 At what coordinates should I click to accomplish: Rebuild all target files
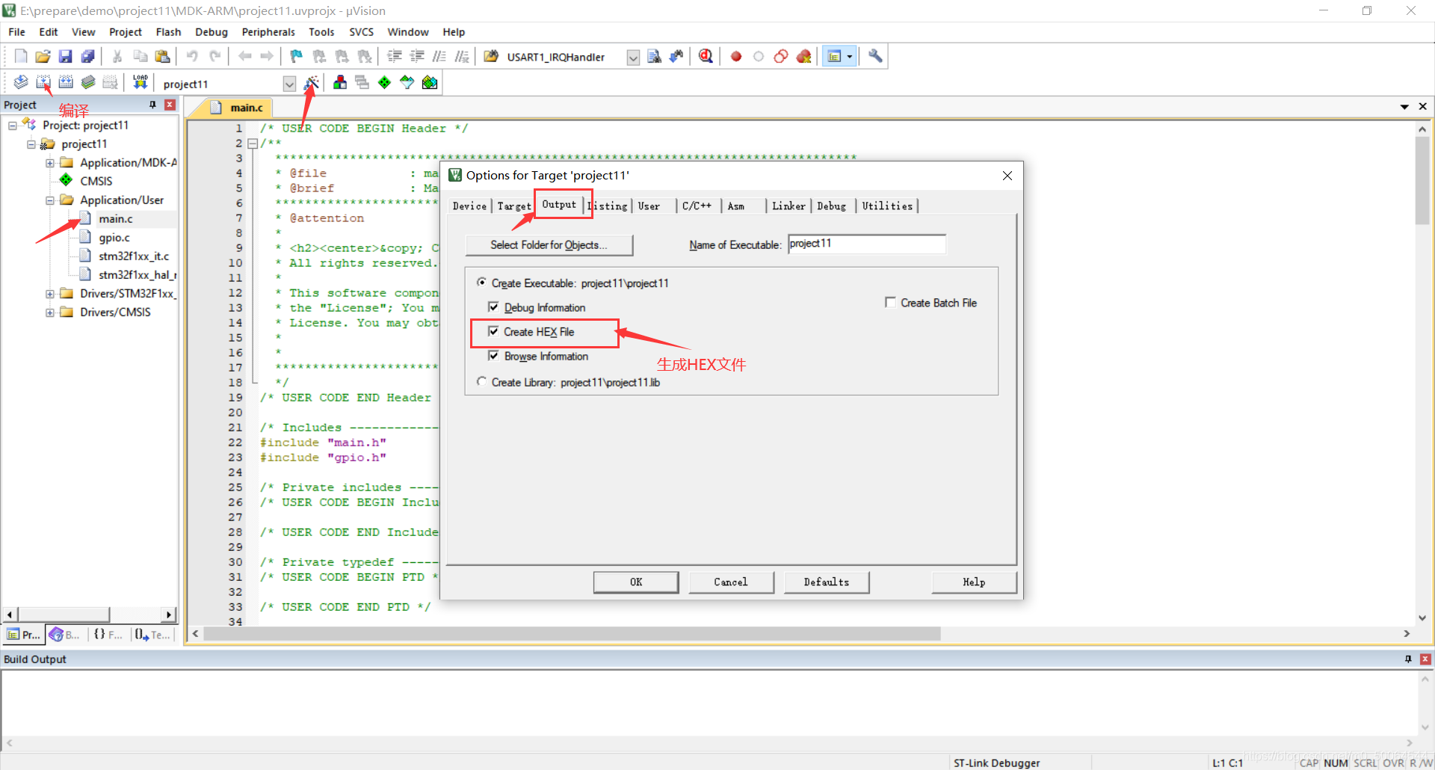point(66,82)
